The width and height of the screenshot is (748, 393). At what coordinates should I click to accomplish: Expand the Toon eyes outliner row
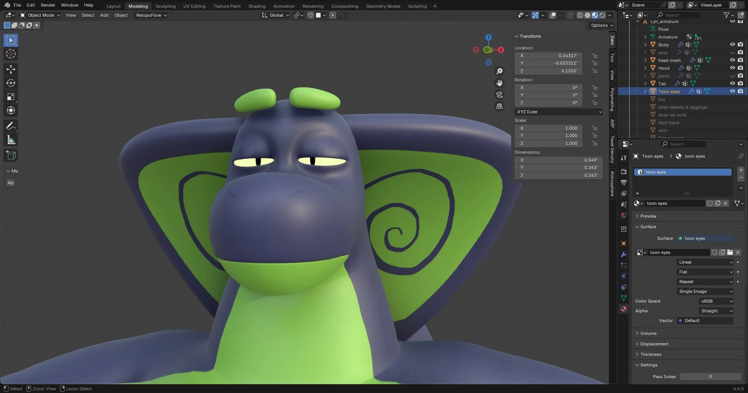click(x=645, y=92)
